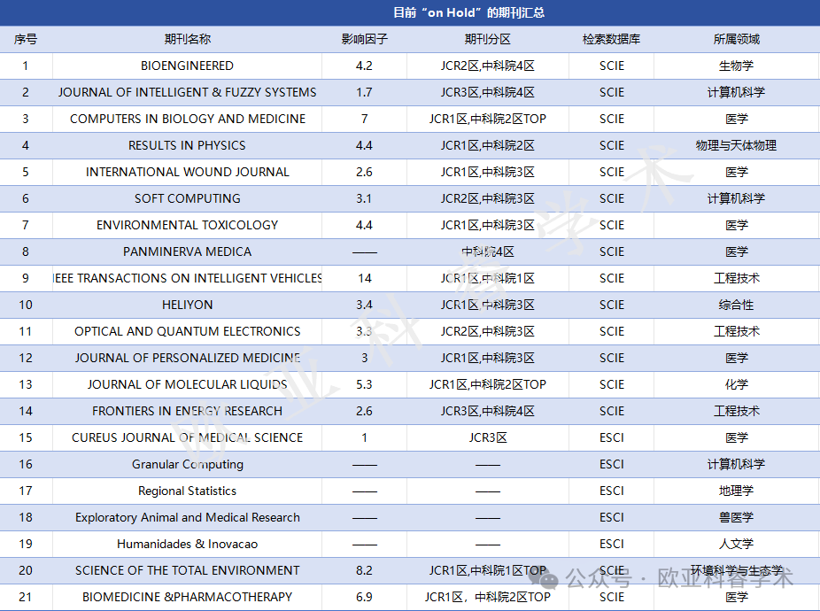Click ENVIRONMENTAL TOXICOLOGY journal cell

(x=187, y=226)
